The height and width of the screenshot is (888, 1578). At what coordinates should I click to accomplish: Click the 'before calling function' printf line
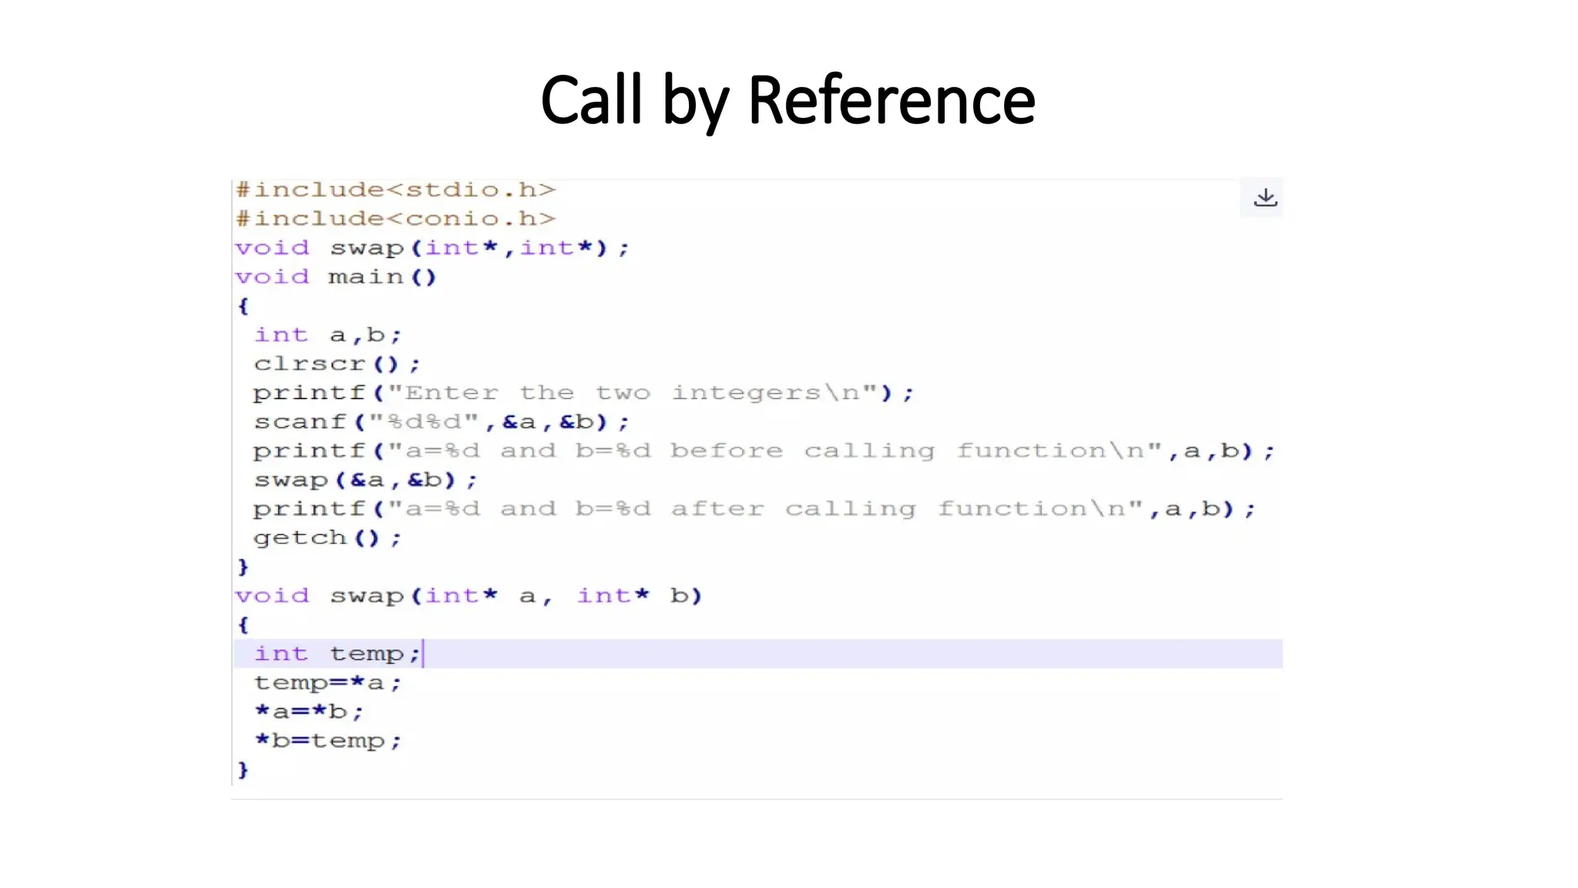coord(764,451)
